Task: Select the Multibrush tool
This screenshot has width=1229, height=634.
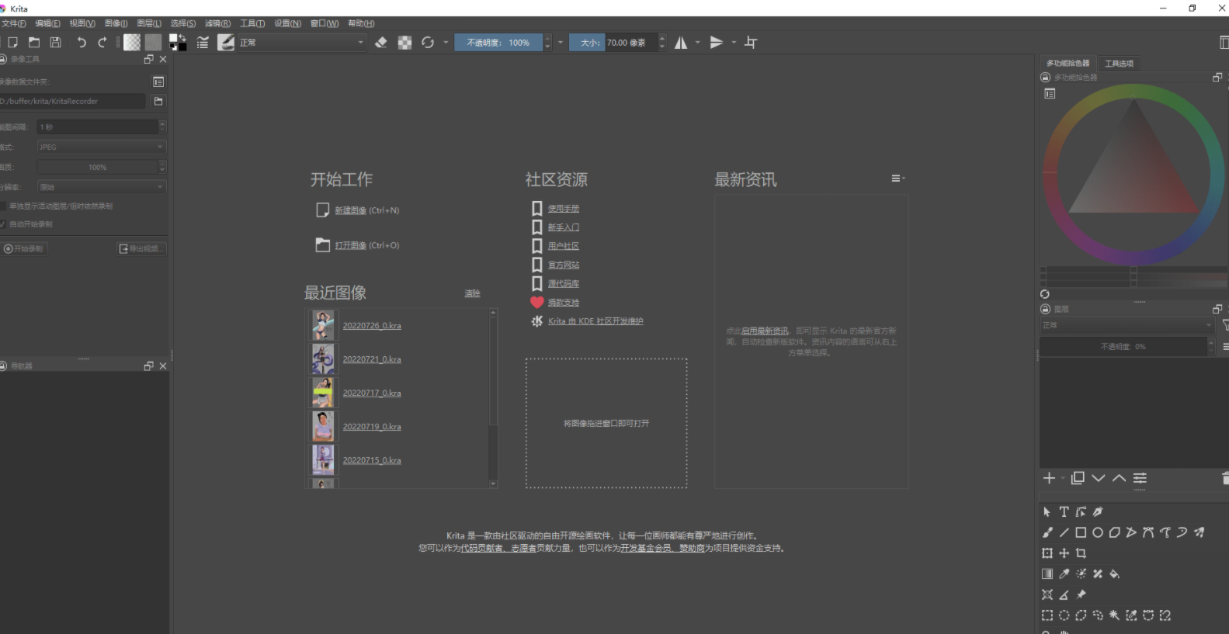Action: point(1199,532)
